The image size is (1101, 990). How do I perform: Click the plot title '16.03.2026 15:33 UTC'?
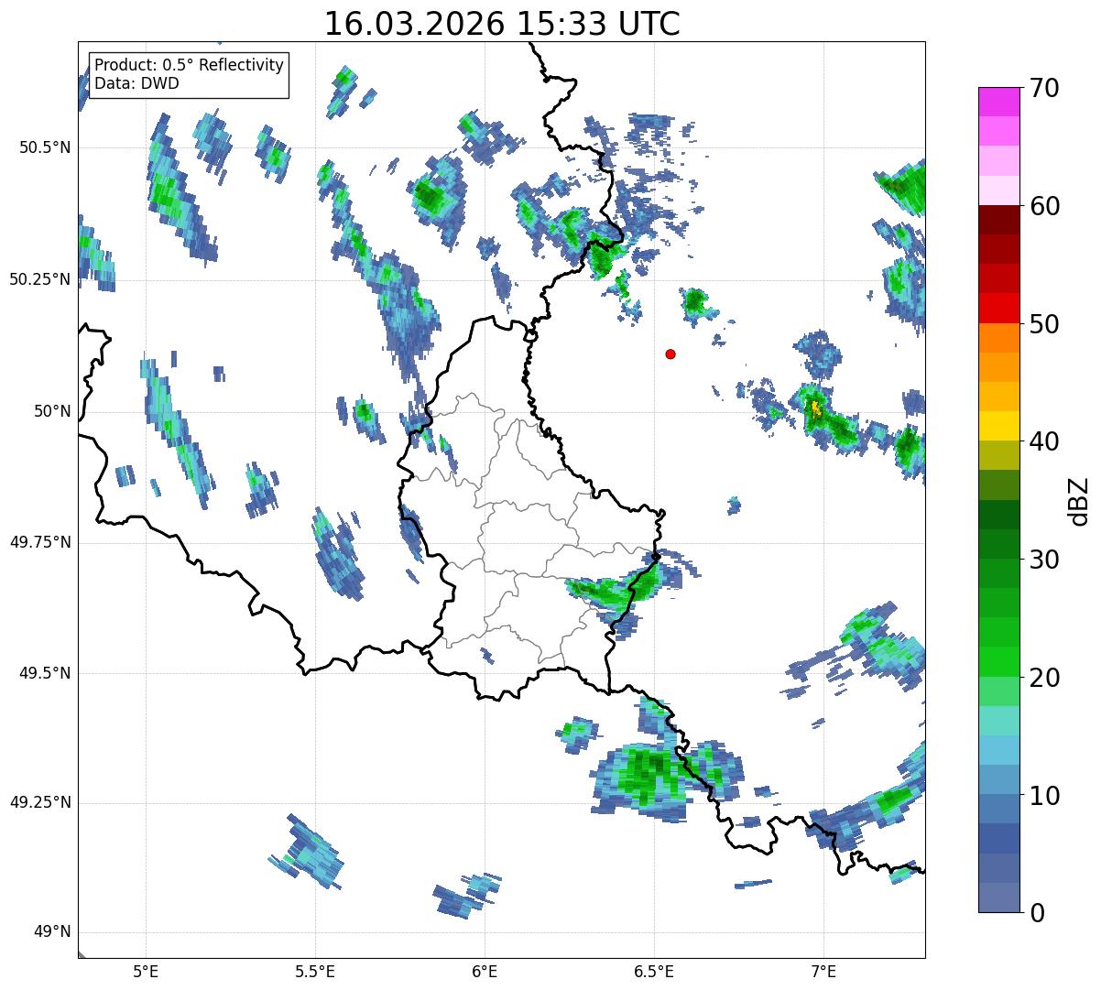tap(502, 24)
